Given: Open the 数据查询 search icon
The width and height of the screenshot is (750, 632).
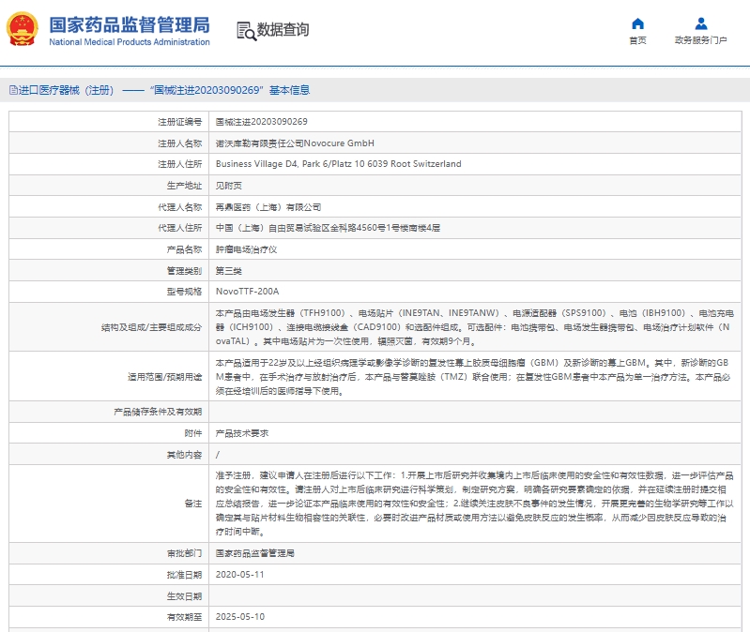Looking at the screenshot, I should [x=246, y=31].
